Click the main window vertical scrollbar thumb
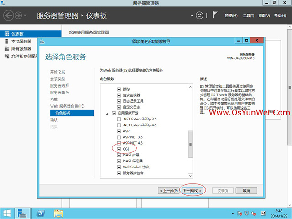The height and width of the screenshot is (219, 292). coord(290,87)
